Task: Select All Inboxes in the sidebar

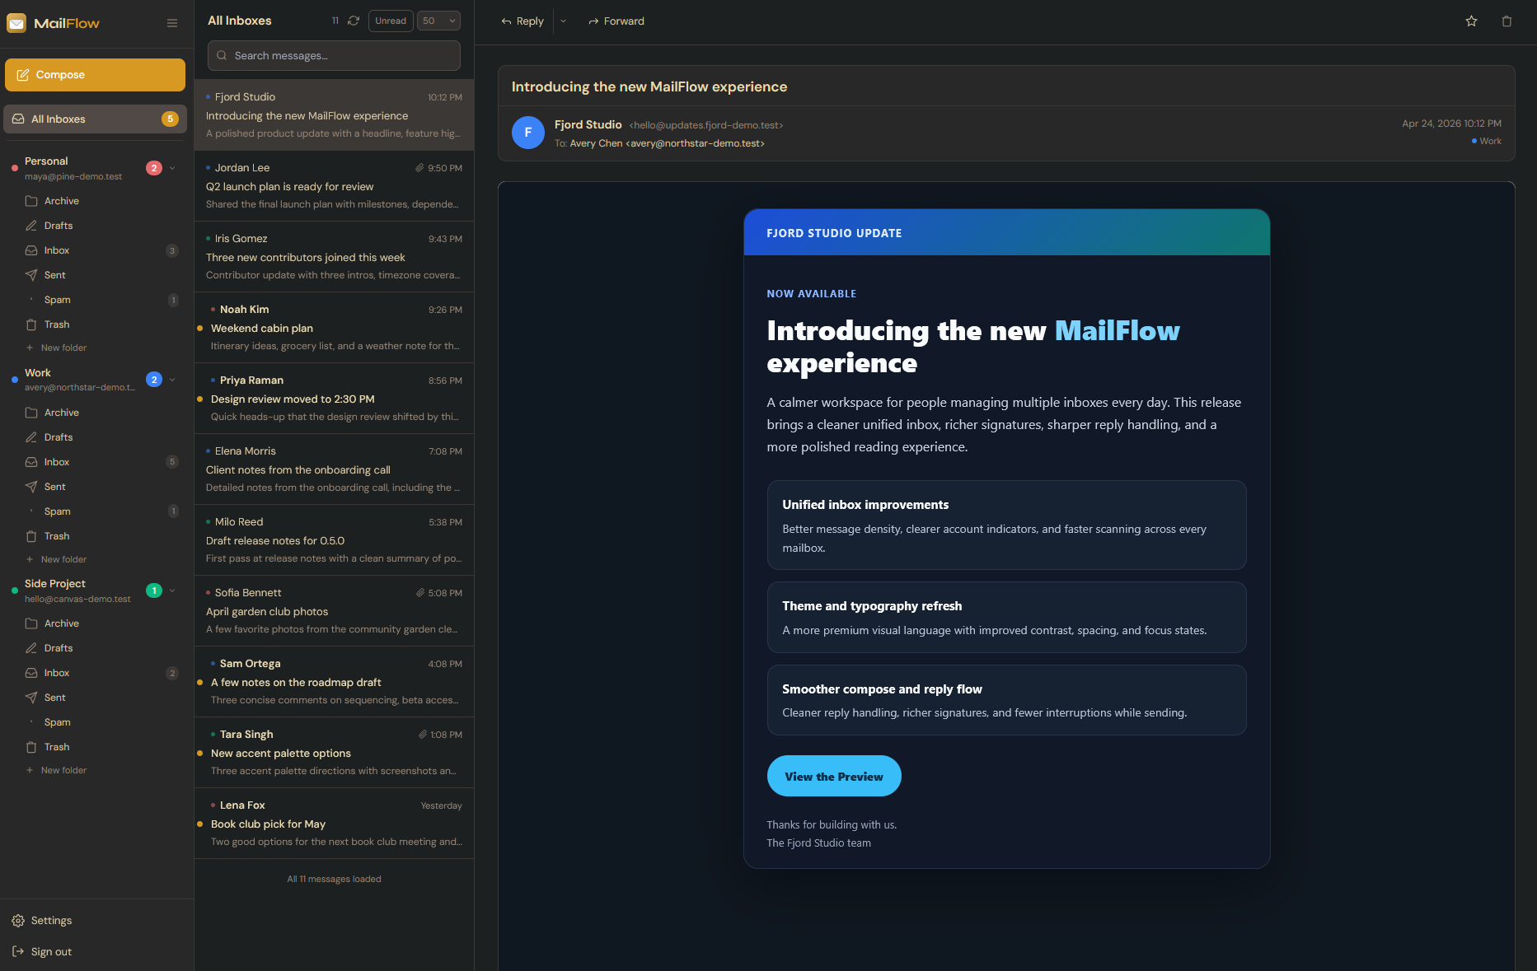Action: click(58, 119)
